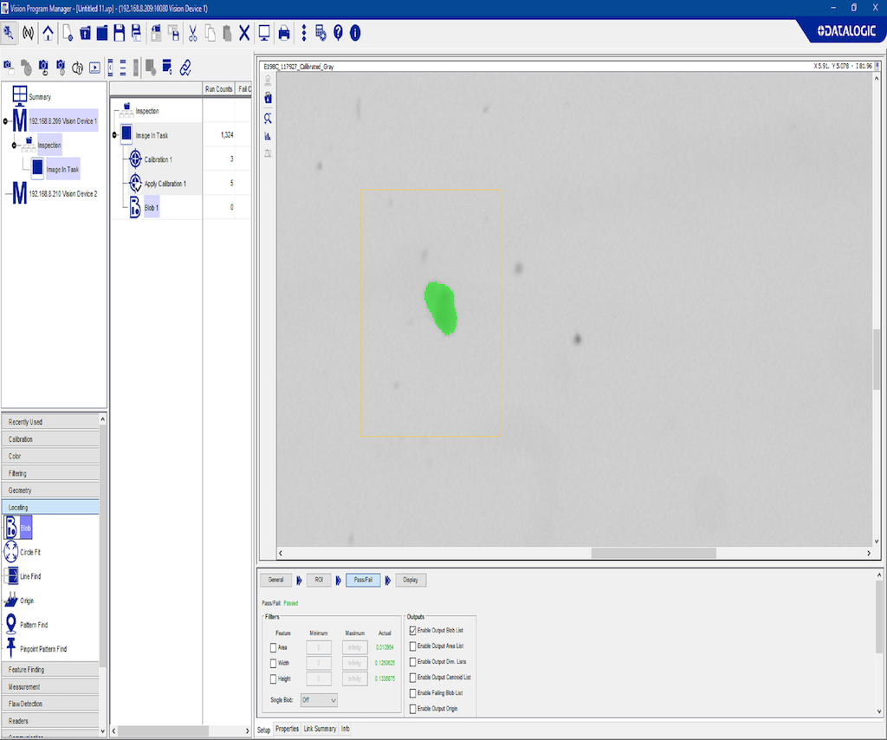The height and width of the screenshot is (740, 887).
Task: Enable the Area filter checkbox
Action: click(275, 647)
